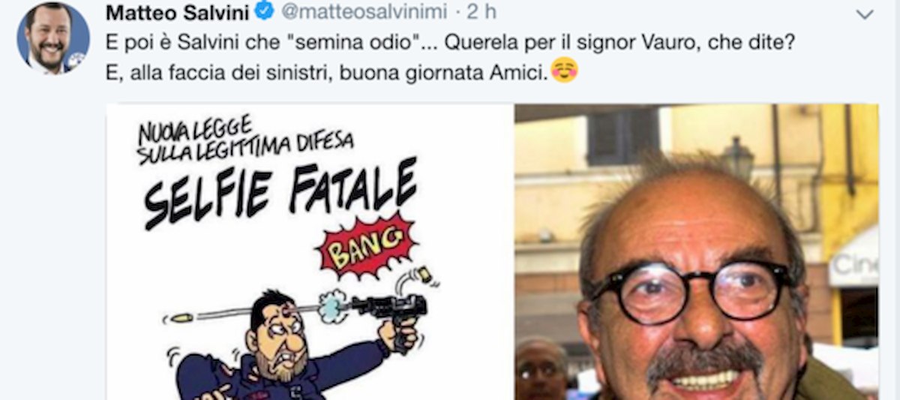Click the flying bullet in cartoon
The height and width of the screenshot is (400, 900).
pos(181,318)
